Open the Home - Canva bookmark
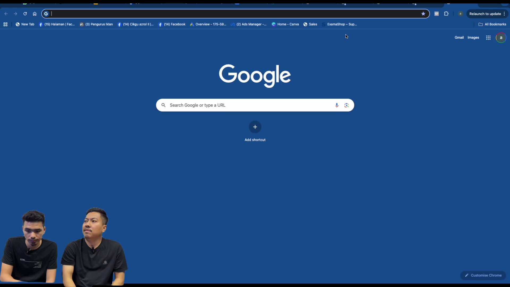 click(285, 24)
